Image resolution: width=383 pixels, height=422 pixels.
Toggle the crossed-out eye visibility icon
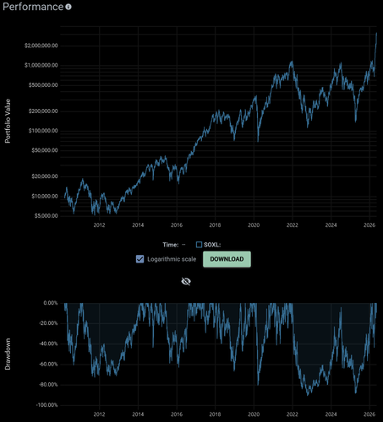tap(186, 281)
